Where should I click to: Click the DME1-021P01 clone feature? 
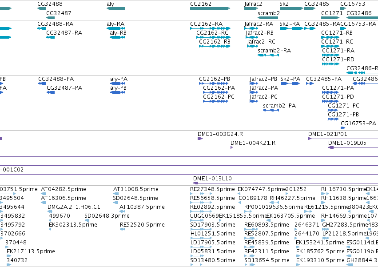point(343,139)
